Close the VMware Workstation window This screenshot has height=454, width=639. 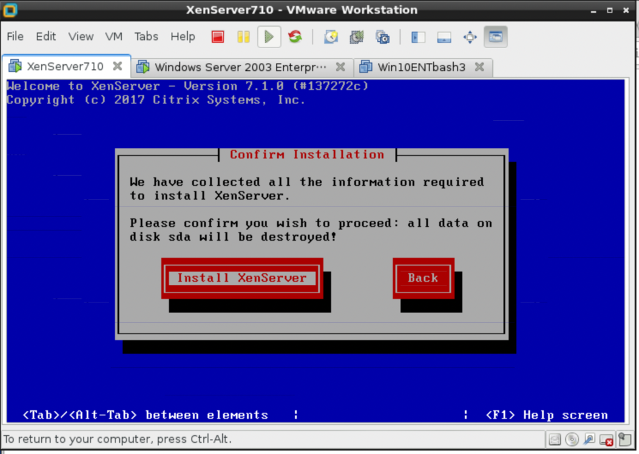(x=626, y=11)
